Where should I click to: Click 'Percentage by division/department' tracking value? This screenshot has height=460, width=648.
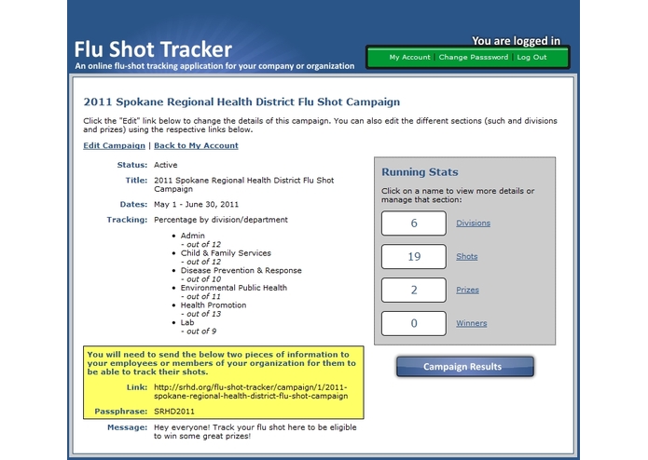pyautogui.click(x=221, y=220)
